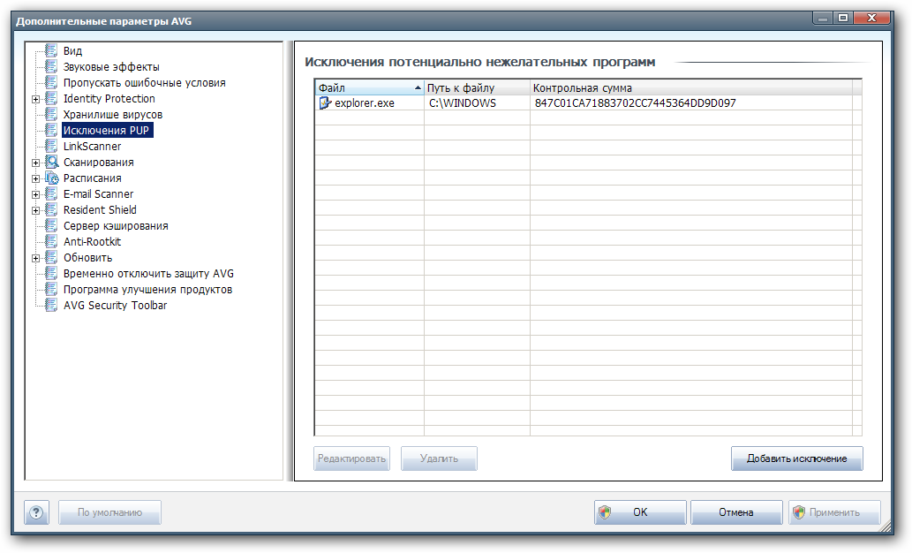Click the checksum 847C01CA71883702CC7445364DD9D097

click(635, 103)
